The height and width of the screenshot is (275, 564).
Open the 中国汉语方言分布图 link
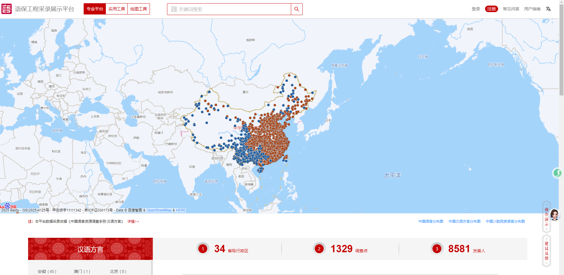click(464, 222)
